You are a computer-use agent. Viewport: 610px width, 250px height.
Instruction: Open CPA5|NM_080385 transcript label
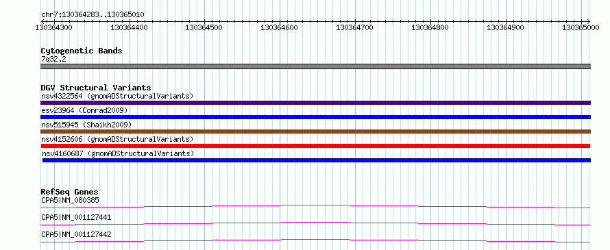70,200
